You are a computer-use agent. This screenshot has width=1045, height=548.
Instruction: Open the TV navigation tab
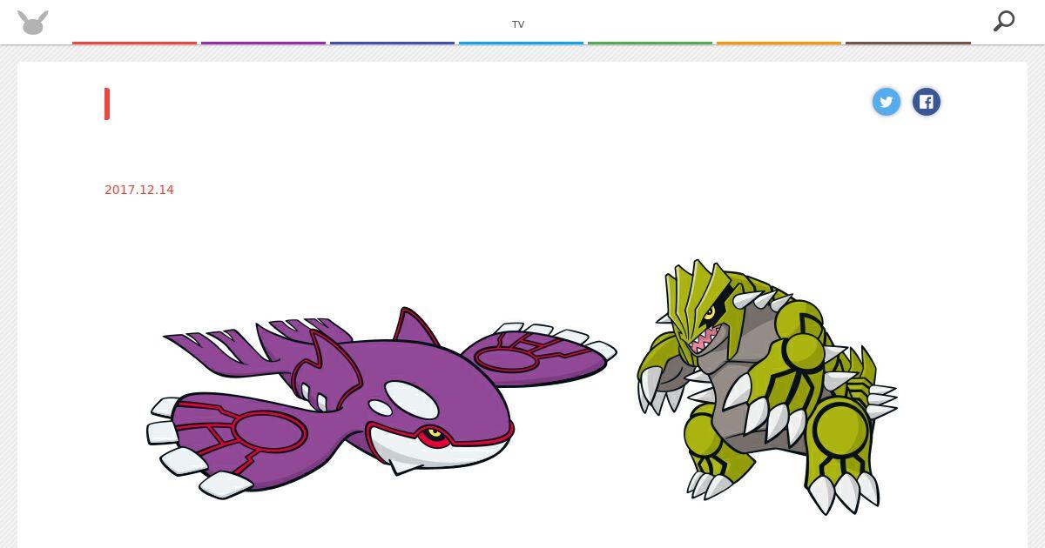(521, 23)
